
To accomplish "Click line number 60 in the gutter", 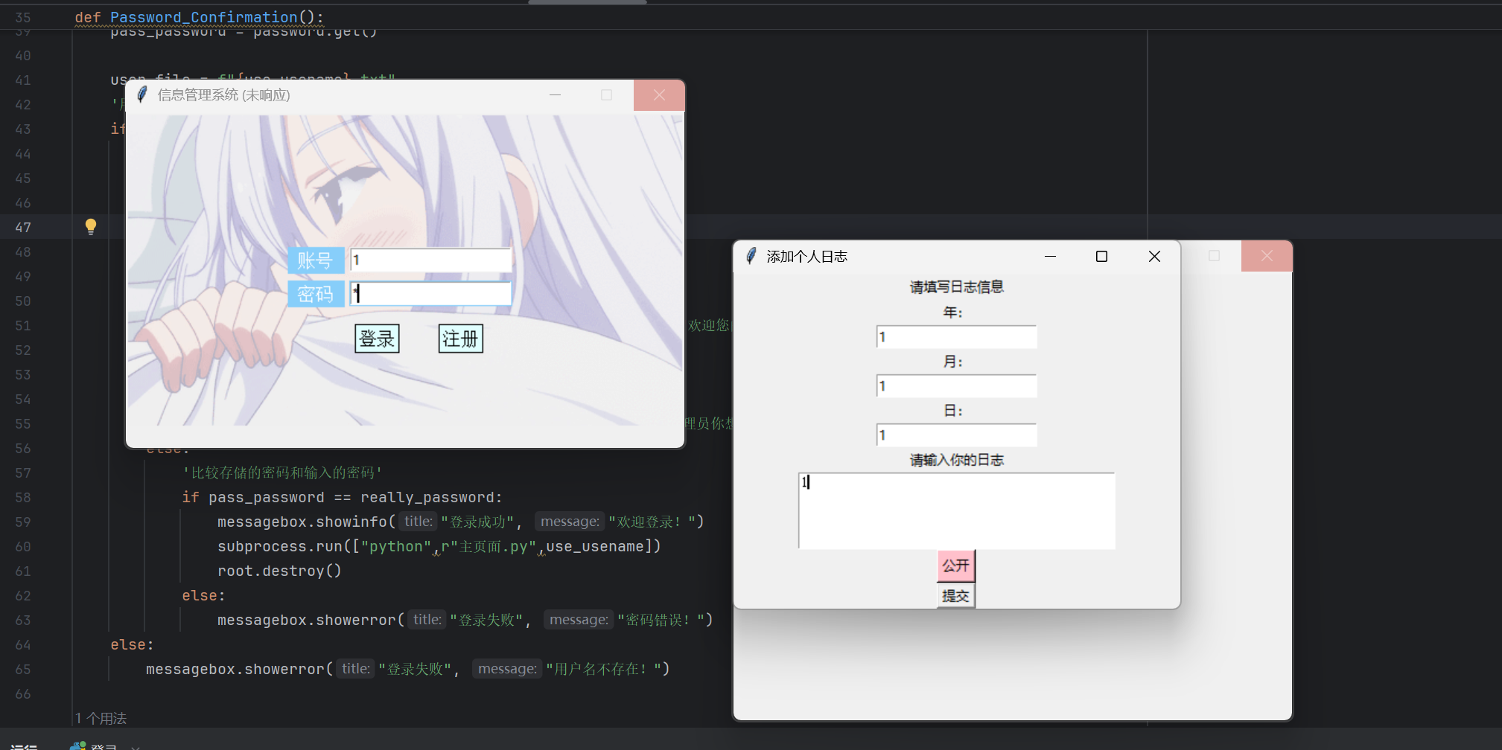I will click(23, 547).
